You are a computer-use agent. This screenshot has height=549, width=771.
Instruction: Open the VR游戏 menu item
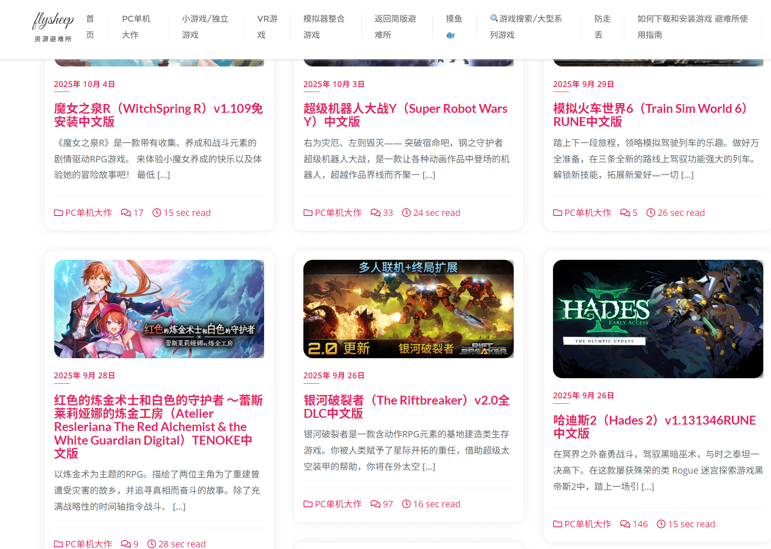(267, 26)
